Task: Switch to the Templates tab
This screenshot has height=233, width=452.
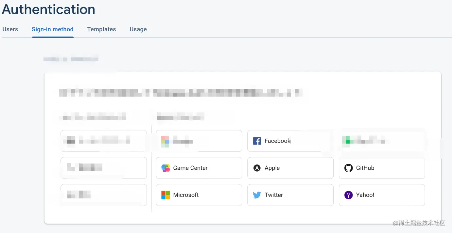Action: [101, 29]
